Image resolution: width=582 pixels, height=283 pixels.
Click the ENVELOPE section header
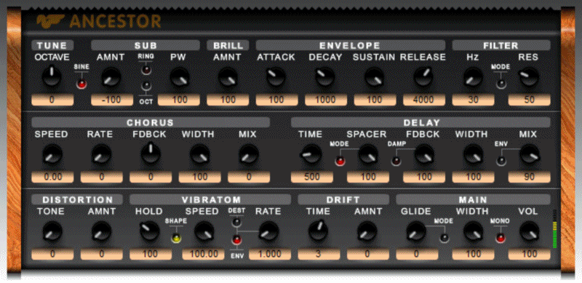pos(350,46)
